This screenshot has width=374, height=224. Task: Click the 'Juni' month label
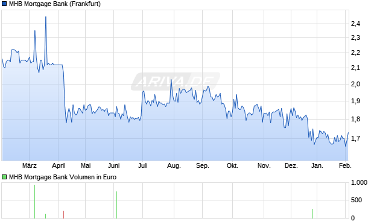coord(114,165)
